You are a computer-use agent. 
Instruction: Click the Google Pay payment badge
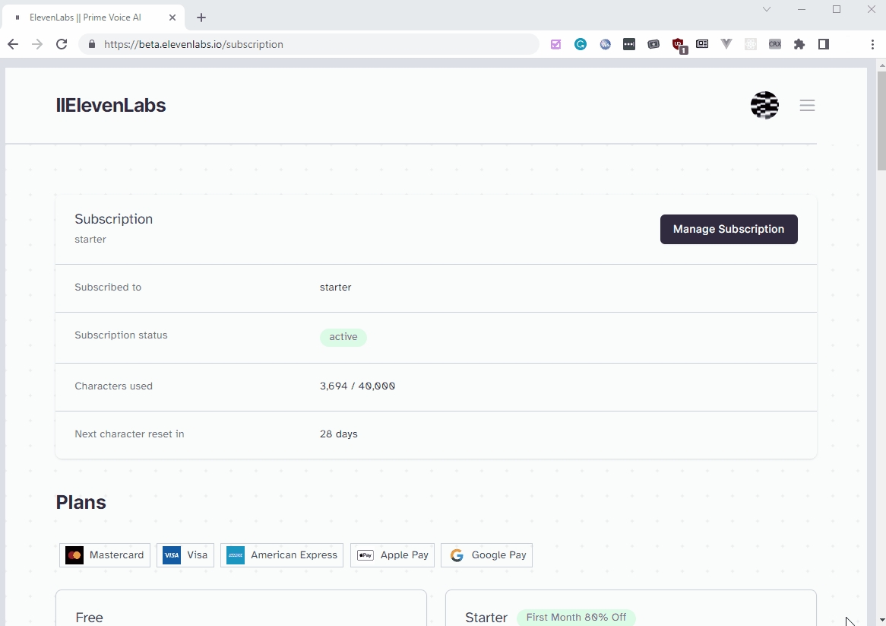[x=487, y=555]
